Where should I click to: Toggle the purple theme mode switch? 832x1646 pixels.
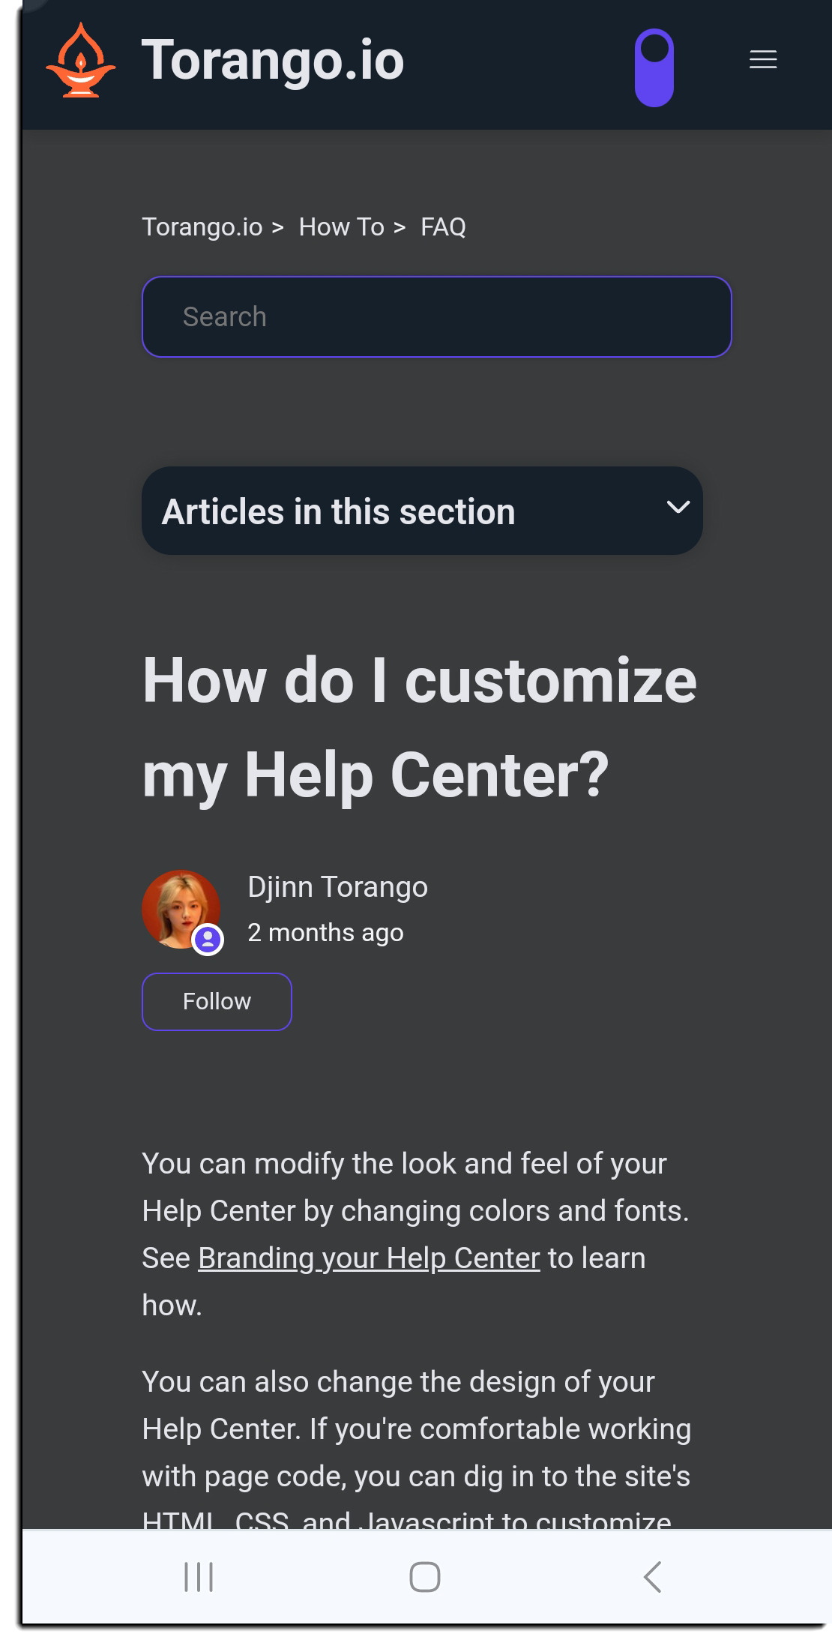(654, 67)
